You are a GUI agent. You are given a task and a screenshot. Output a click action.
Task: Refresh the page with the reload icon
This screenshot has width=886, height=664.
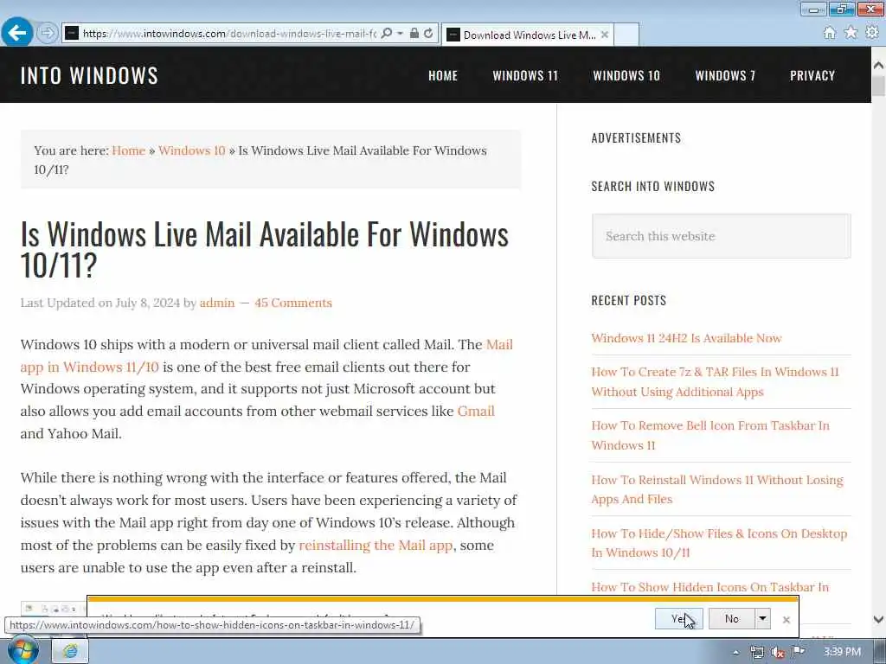429,34
